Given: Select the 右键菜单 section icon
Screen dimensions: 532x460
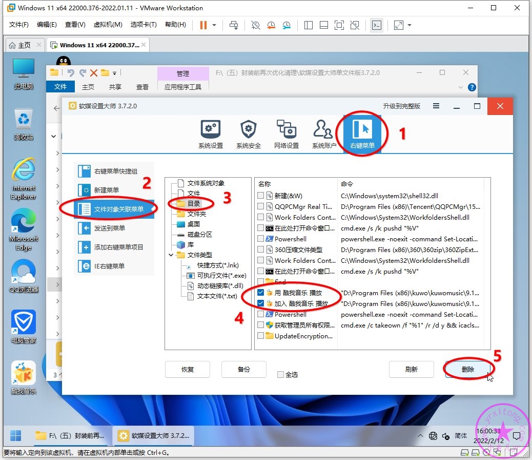Looking at the screenshot, I should [362, 134].
